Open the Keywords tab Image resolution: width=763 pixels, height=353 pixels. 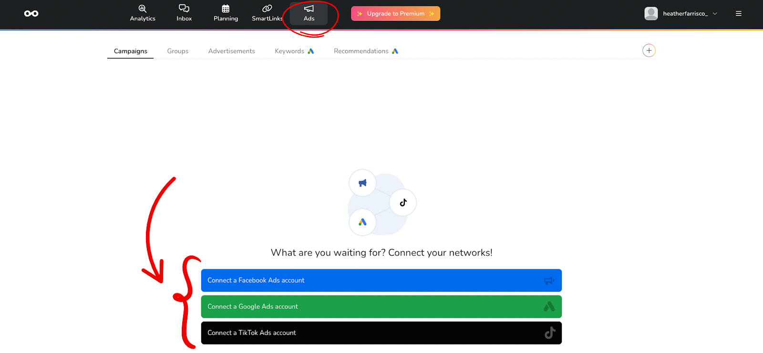point(294,51)
